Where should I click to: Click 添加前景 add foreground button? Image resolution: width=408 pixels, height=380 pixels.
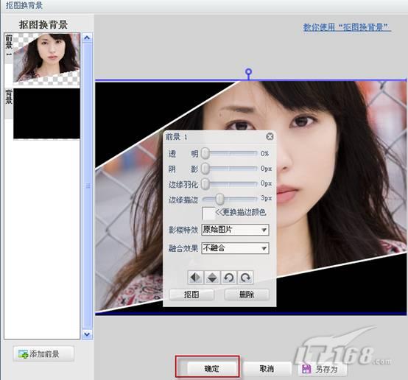coord(43,353)
